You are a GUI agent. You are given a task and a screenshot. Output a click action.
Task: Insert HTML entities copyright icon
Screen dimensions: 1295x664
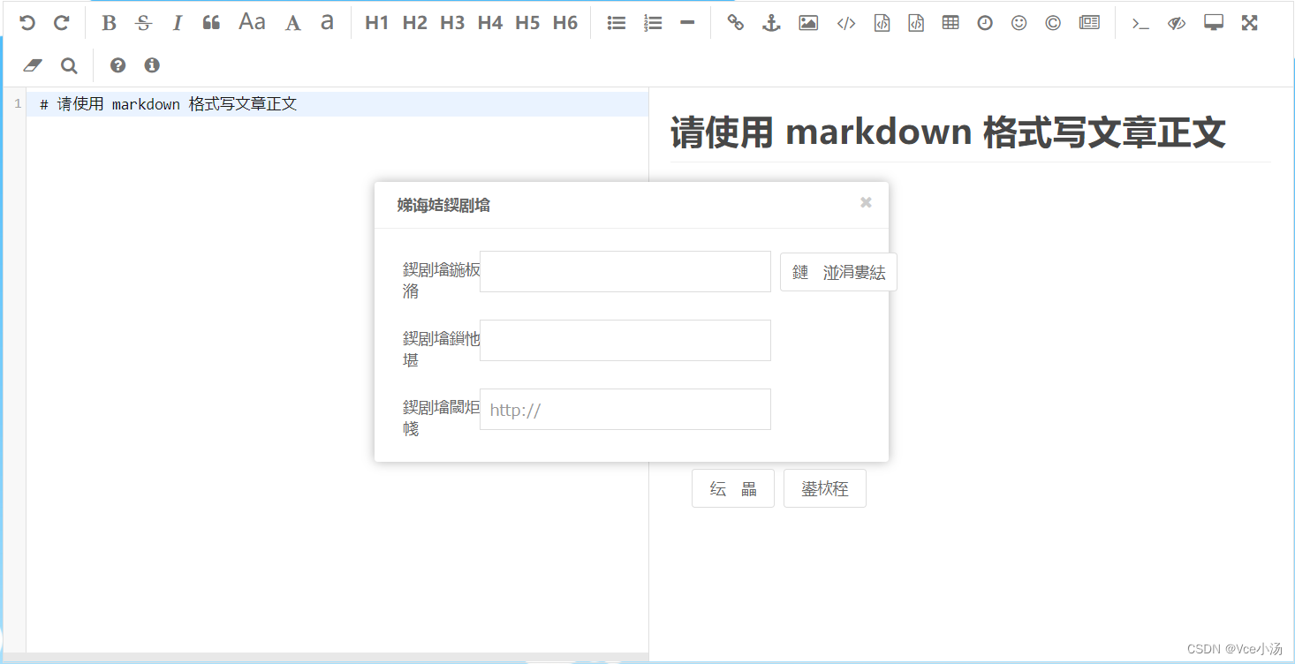[1053, 23]
